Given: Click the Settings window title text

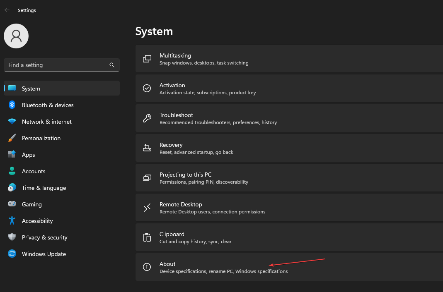Looking at the screenshot, I should (27, 10).
